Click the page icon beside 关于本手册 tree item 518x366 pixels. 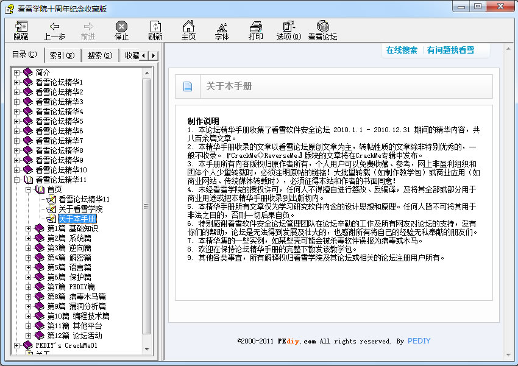tap(52, 219)
